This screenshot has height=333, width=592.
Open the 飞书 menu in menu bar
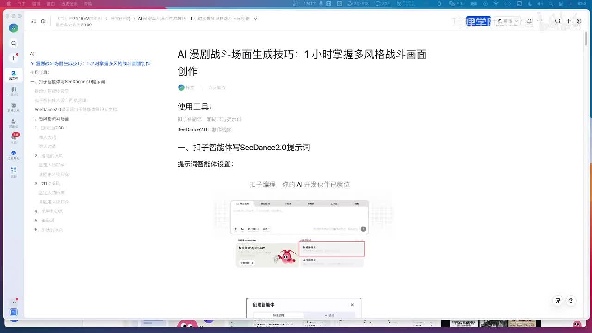(x=21, y=4)
